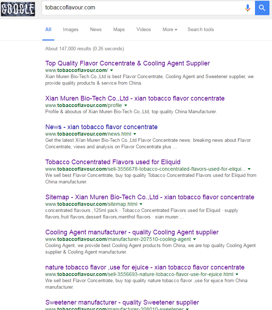The height and width of the screenshot is (310, 272).
Task: Open News - xian tobacco flavor concentrate link
Action: [x=101, y=127]
